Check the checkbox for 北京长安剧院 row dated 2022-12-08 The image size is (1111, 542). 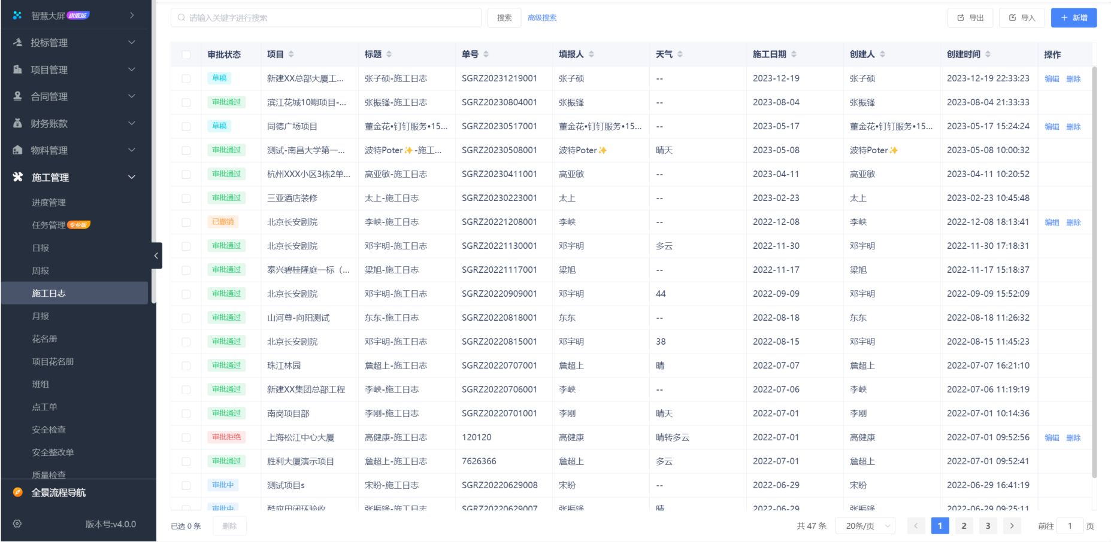pyautogui.click(x=186, y=222)
